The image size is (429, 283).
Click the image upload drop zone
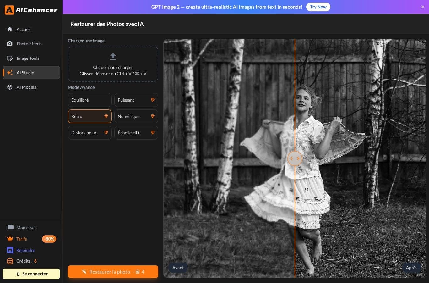(x=113, y=64)
